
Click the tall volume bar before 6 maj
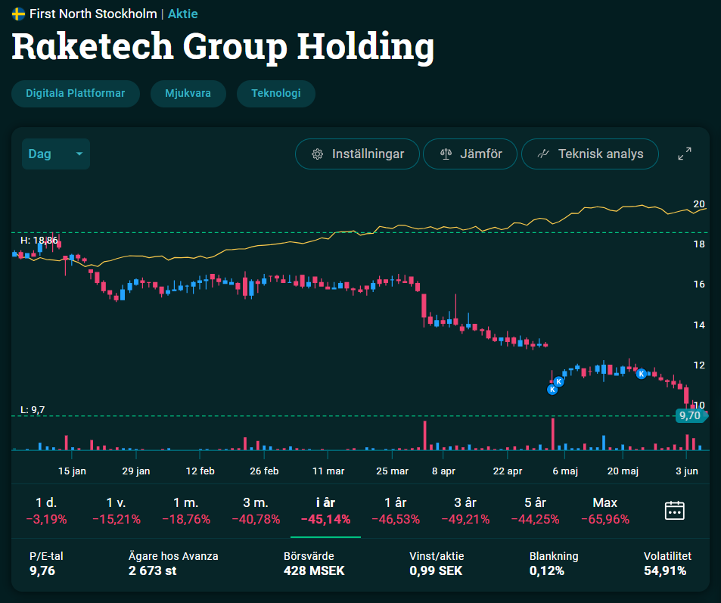tap(553, 434)
